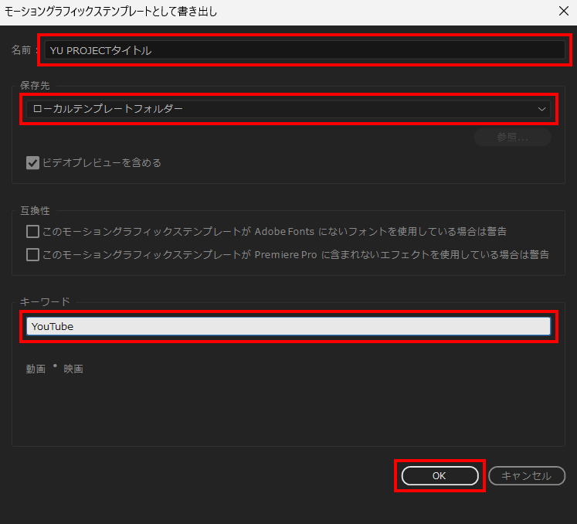This screenshot has width=577, height=524.
Task: Select the 動画 keyword tag
Action: (x=36, y=369)
